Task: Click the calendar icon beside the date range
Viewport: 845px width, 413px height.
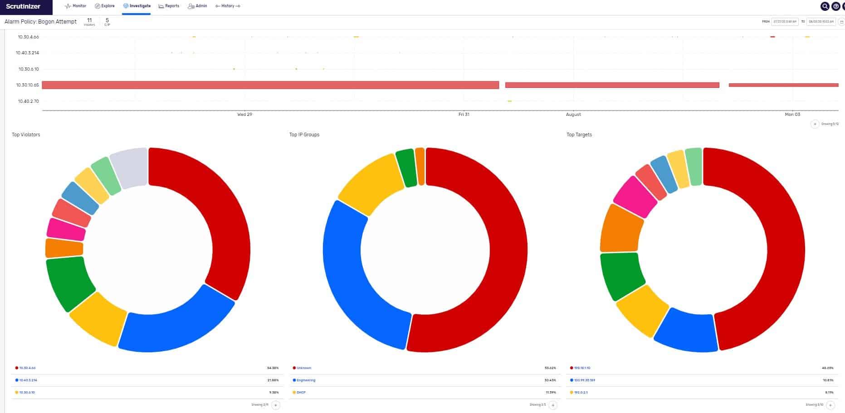Action: coord(841,22)
